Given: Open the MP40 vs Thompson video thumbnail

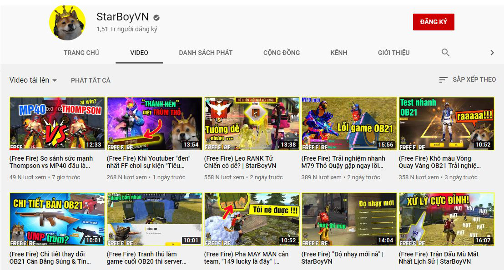Looking at the screenshot, I should (x=57, y=123).
